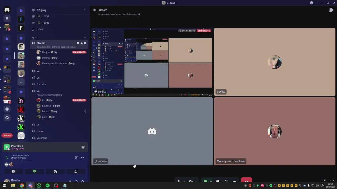Join the valorant voice channel

coord(59,138)
